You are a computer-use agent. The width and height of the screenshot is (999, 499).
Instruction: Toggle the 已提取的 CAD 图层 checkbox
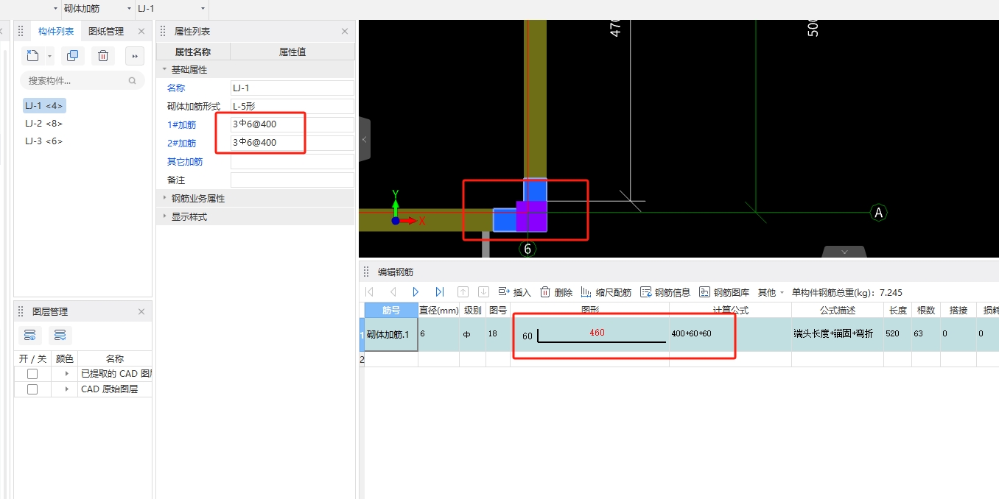pyautogui.click(x=32, y=374)
